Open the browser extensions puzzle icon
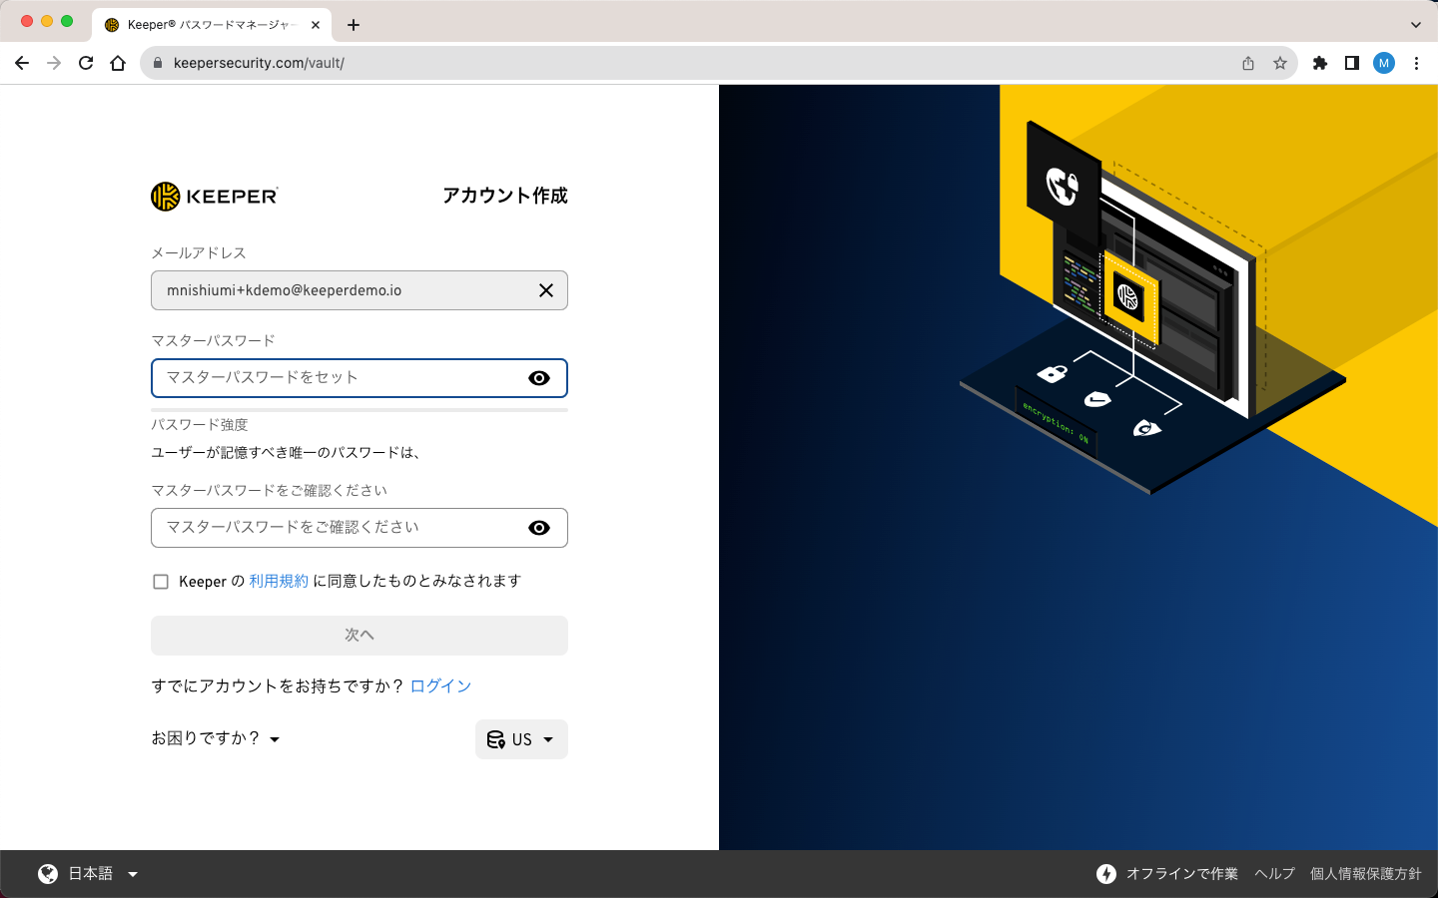The height and width of the screenshot is (898, 1438). tap(1320, 63)
